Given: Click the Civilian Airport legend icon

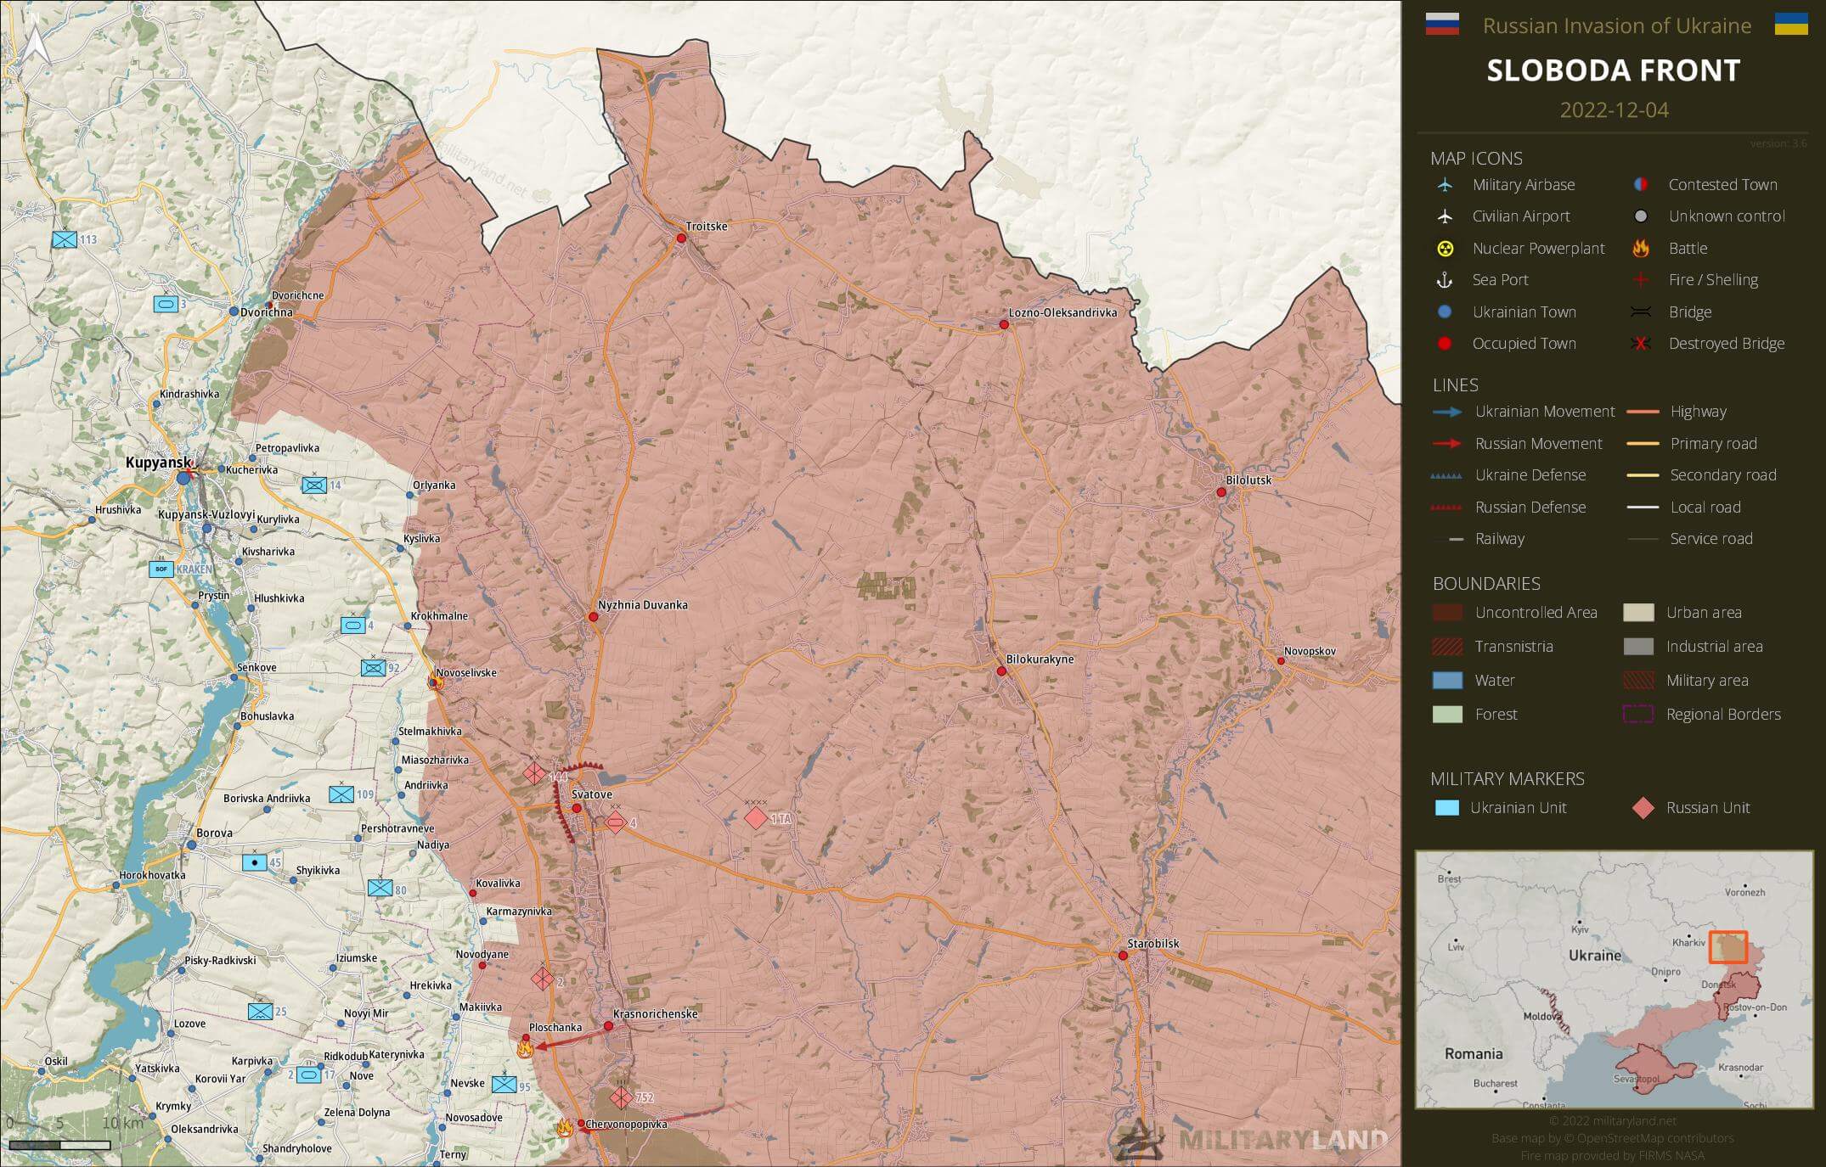Looking at the screenshot, I should coord(1444,216).
